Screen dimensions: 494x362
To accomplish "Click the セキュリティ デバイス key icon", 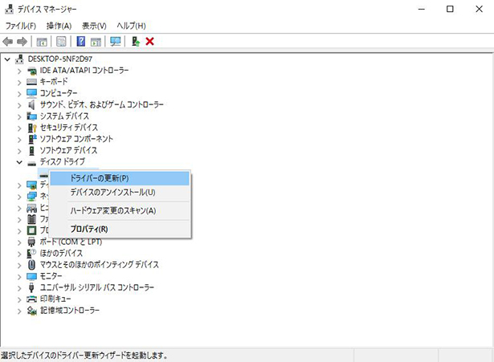I will 32,128.
